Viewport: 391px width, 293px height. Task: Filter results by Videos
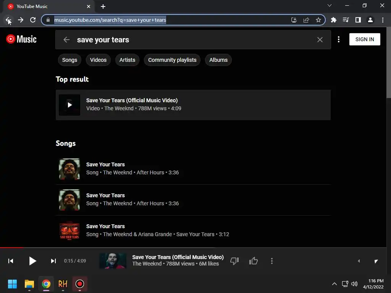coord(98,60)
